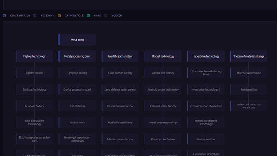
Task: Open the Identification system node
Action: [120, 56]
